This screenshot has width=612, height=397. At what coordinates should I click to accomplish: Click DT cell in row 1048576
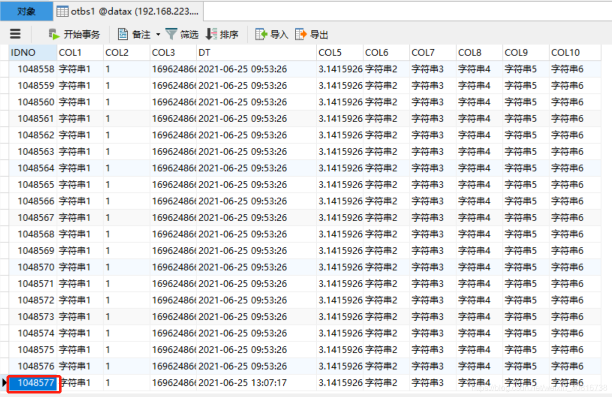click(x=257, y=366)
